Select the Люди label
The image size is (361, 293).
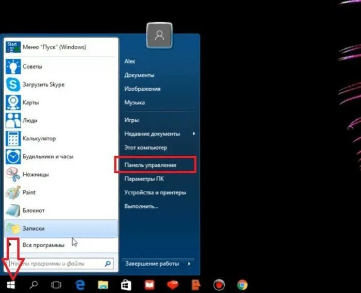30,120
